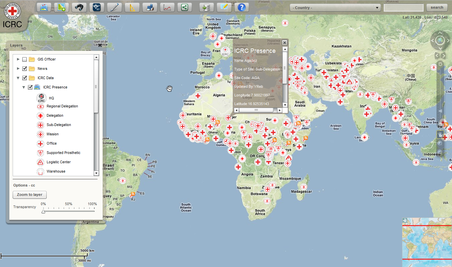Pan map east with compass right arrow

tap(448, 41)
